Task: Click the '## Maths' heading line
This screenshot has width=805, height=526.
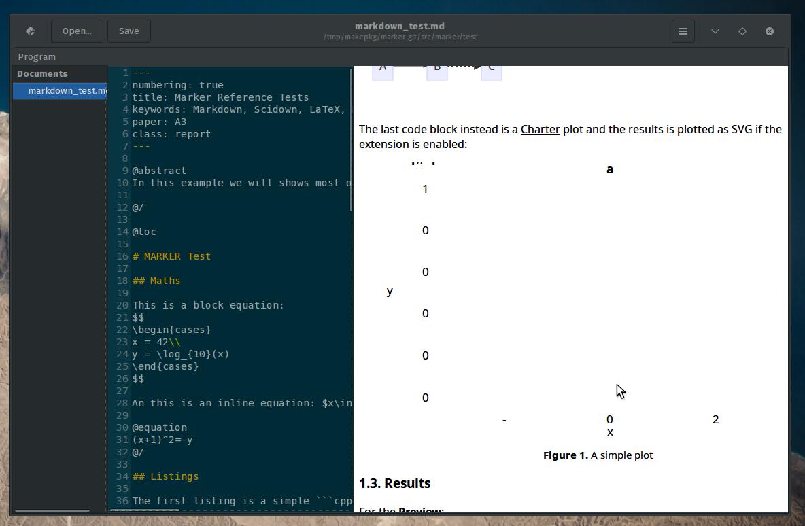Action: pos(156,281)
